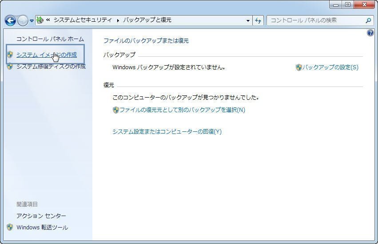This screenshot has height=244, width=378.
Task: Click the double-chevron breadcrumb overflow
Action: [48, 20]
